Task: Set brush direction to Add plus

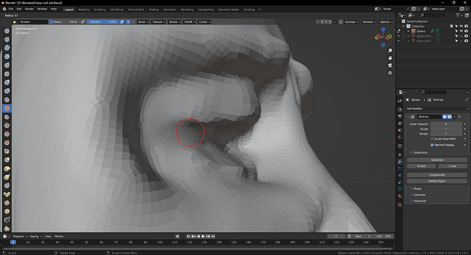Action: (x=128, y=22)
